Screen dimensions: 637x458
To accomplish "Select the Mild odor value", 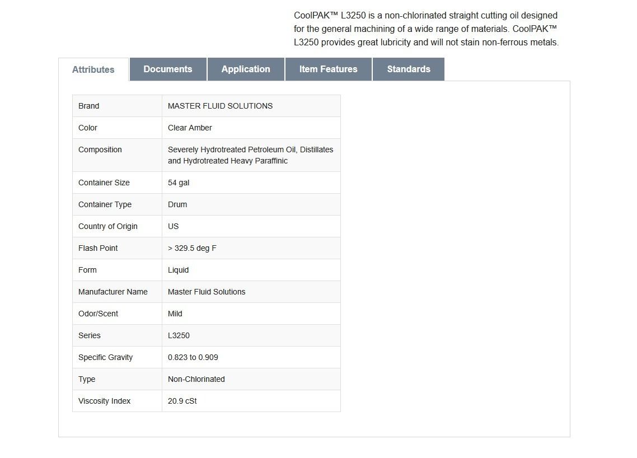I will pos(175,314).
